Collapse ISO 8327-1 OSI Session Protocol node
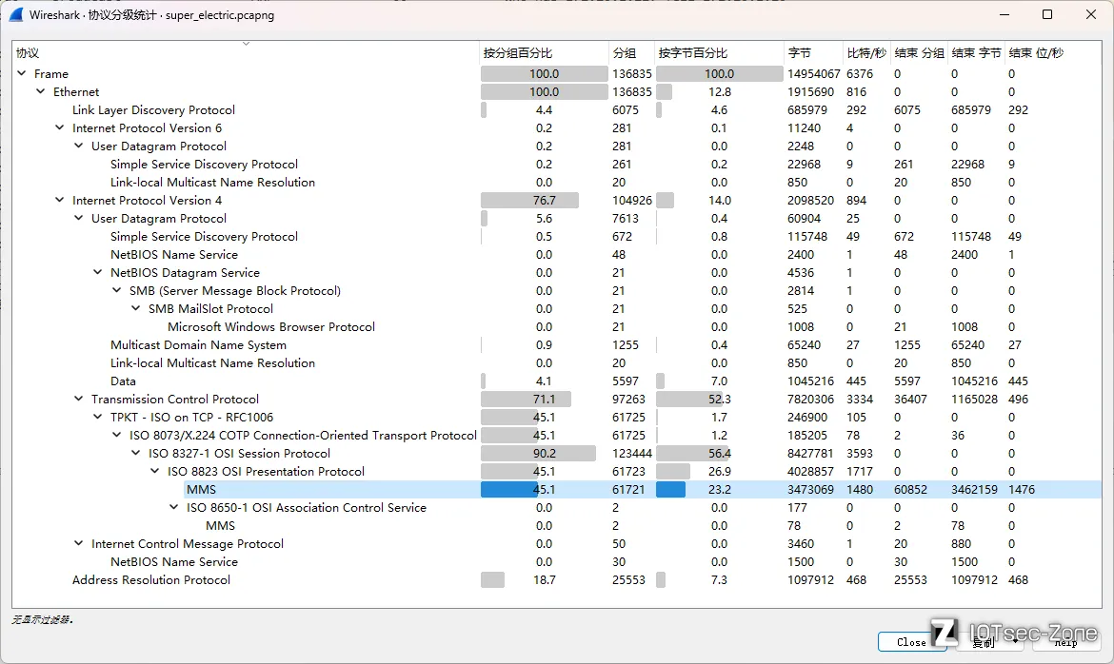The height and width of the screenshot is (664, 1114). 136,453
